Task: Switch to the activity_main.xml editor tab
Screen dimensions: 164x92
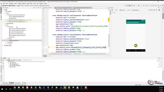Action: (x=48, y=8)
